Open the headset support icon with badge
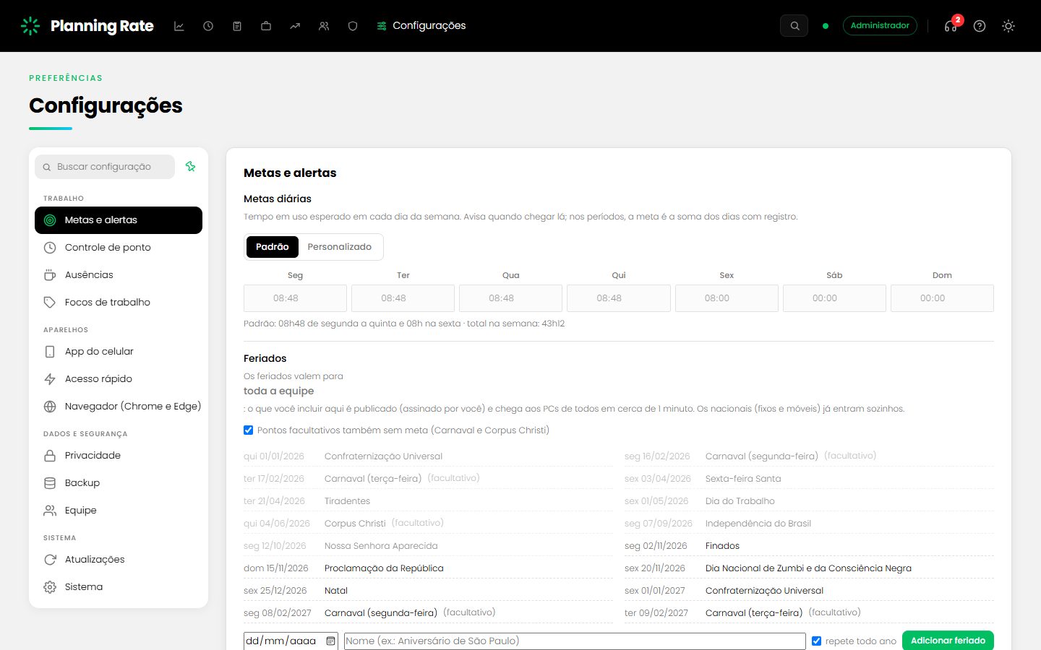Image resolution: width=1041 pixels, height=650 pixels. (951, 26)
